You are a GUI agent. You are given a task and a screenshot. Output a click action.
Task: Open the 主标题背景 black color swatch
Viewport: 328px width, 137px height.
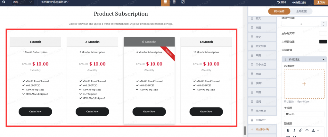coord(323,41)
